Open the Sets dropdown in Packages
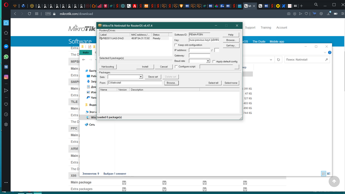345x194 pixels. point(140,77)
